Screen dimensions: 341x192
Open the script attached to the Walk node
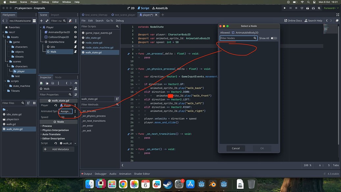pyautogui.click(x=75, y=51)
